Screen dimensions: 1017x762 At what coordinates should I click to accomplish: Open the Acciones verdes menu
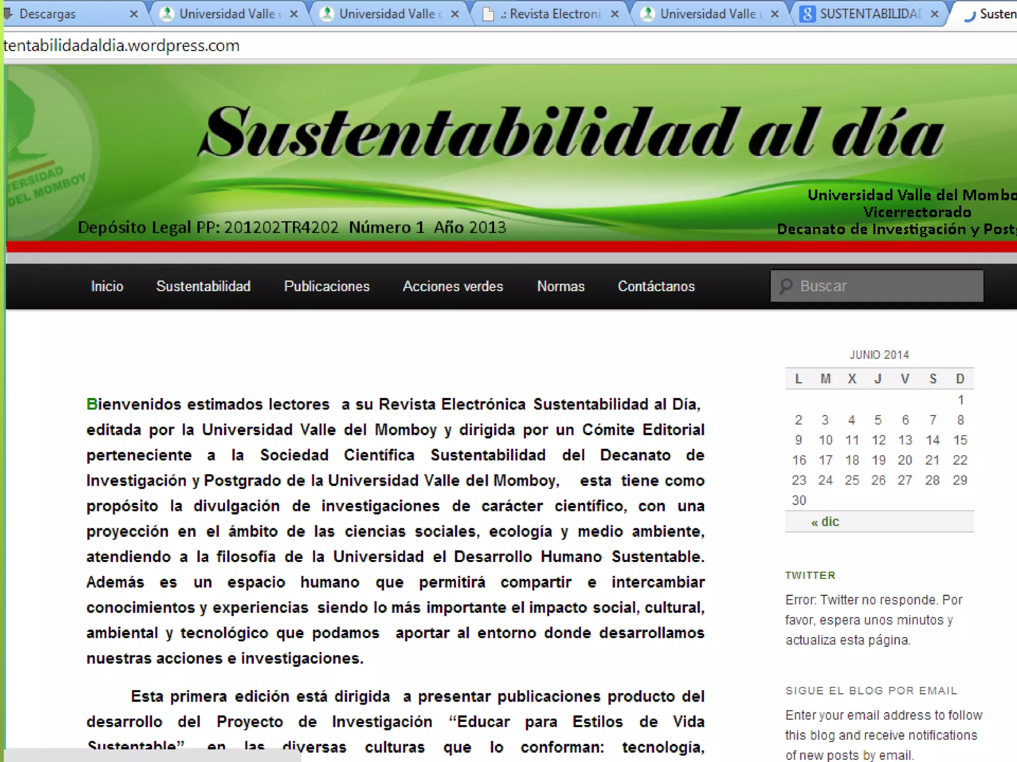click(453, 286)
